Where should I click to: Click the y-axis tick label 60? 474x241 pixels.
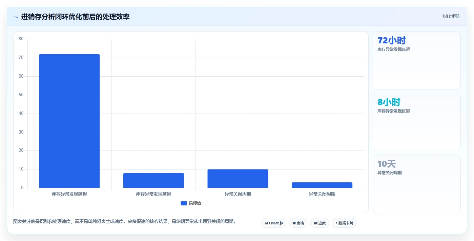click(21, 76)
